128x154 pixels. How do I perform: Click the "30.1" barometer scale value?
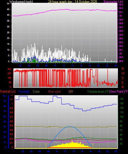pyautogui.click(x=121, y=12)
